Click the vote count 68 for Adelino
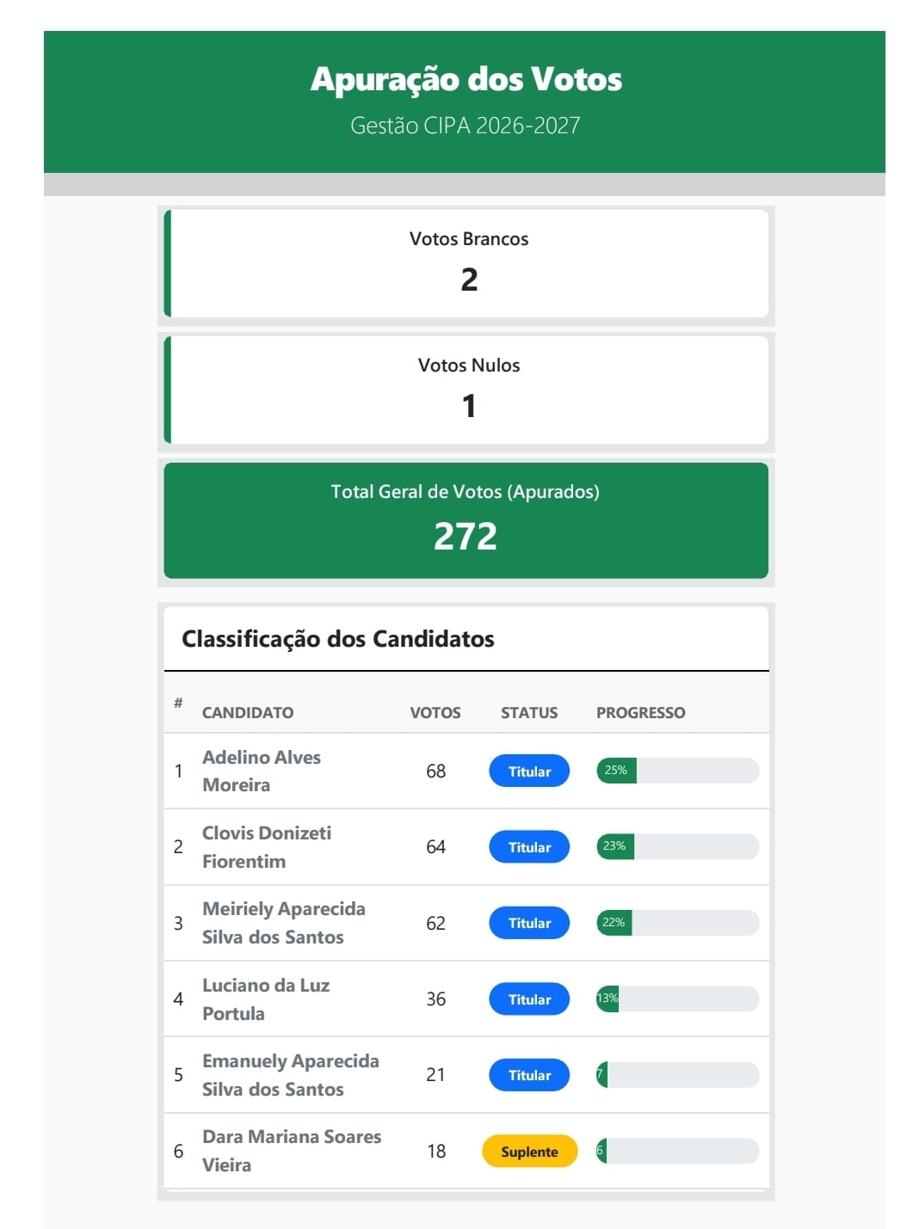This screenshot has width=913, height=1229. (435, 771)
